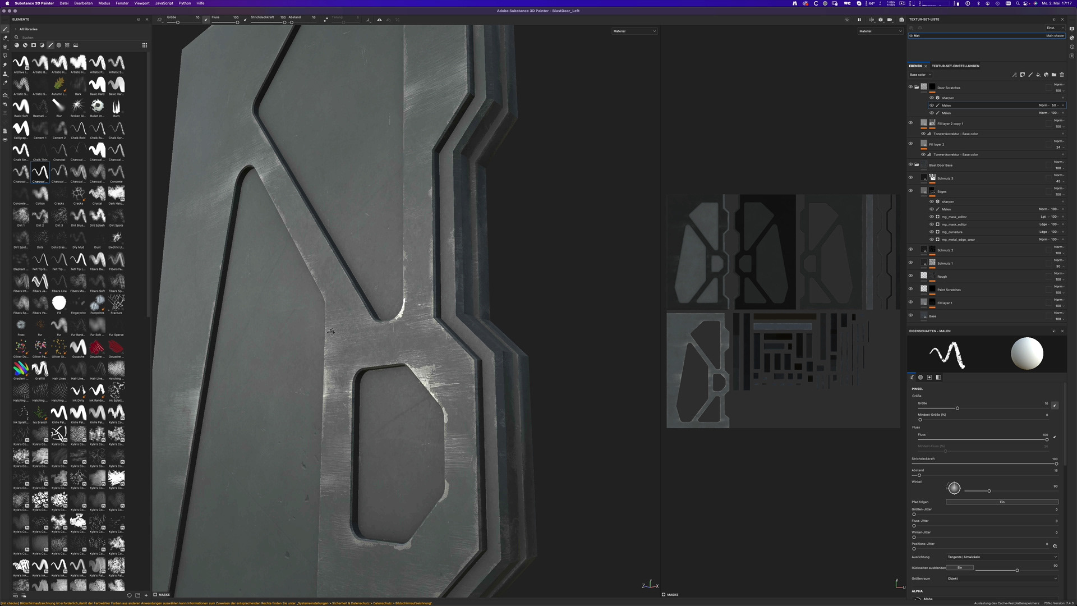Screen dimensions: 1077x606
Task: Add a folder in the layers toolbar
Action: 1054,75
